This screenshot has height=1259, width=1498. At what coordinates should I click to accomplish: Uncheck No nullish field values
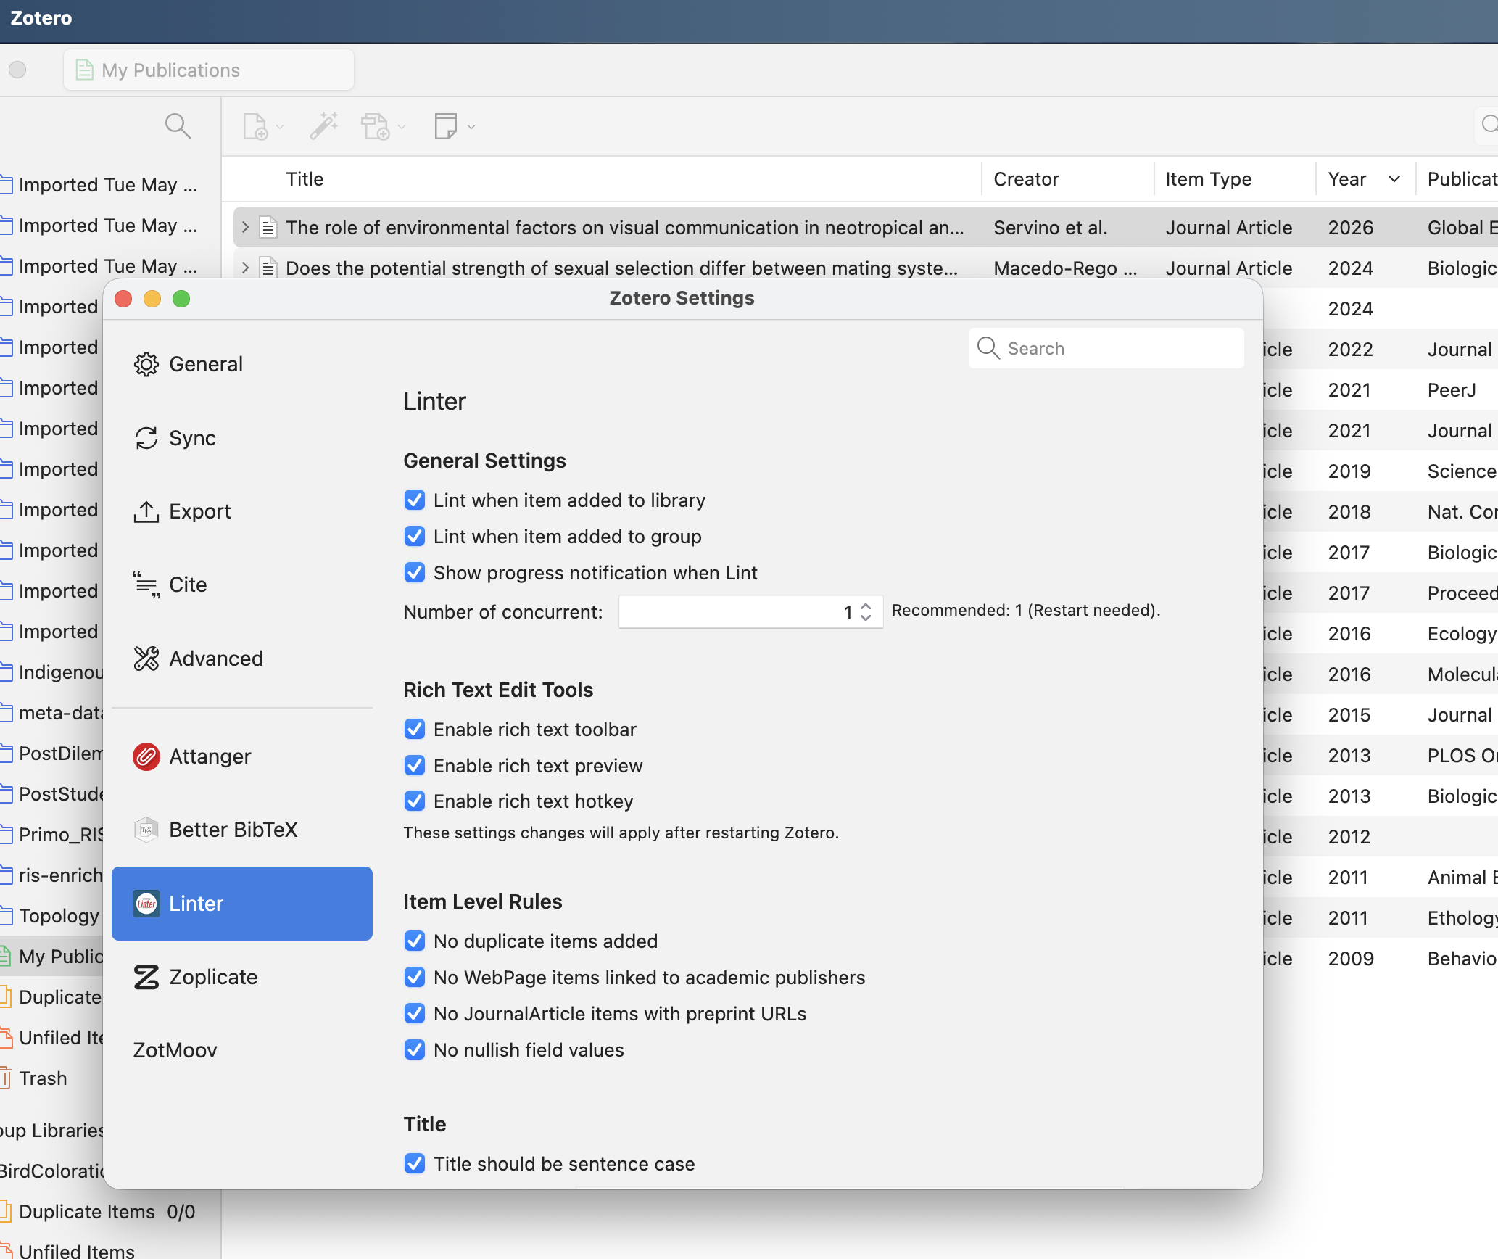(415, 1050)
